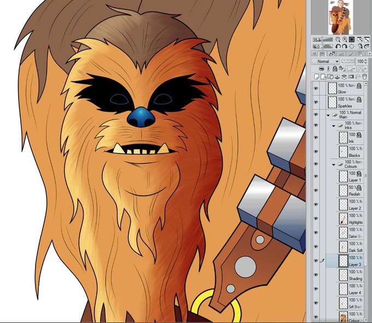Click the new raster layer icon
Viewport: 372px width, 323px height.
316,77
